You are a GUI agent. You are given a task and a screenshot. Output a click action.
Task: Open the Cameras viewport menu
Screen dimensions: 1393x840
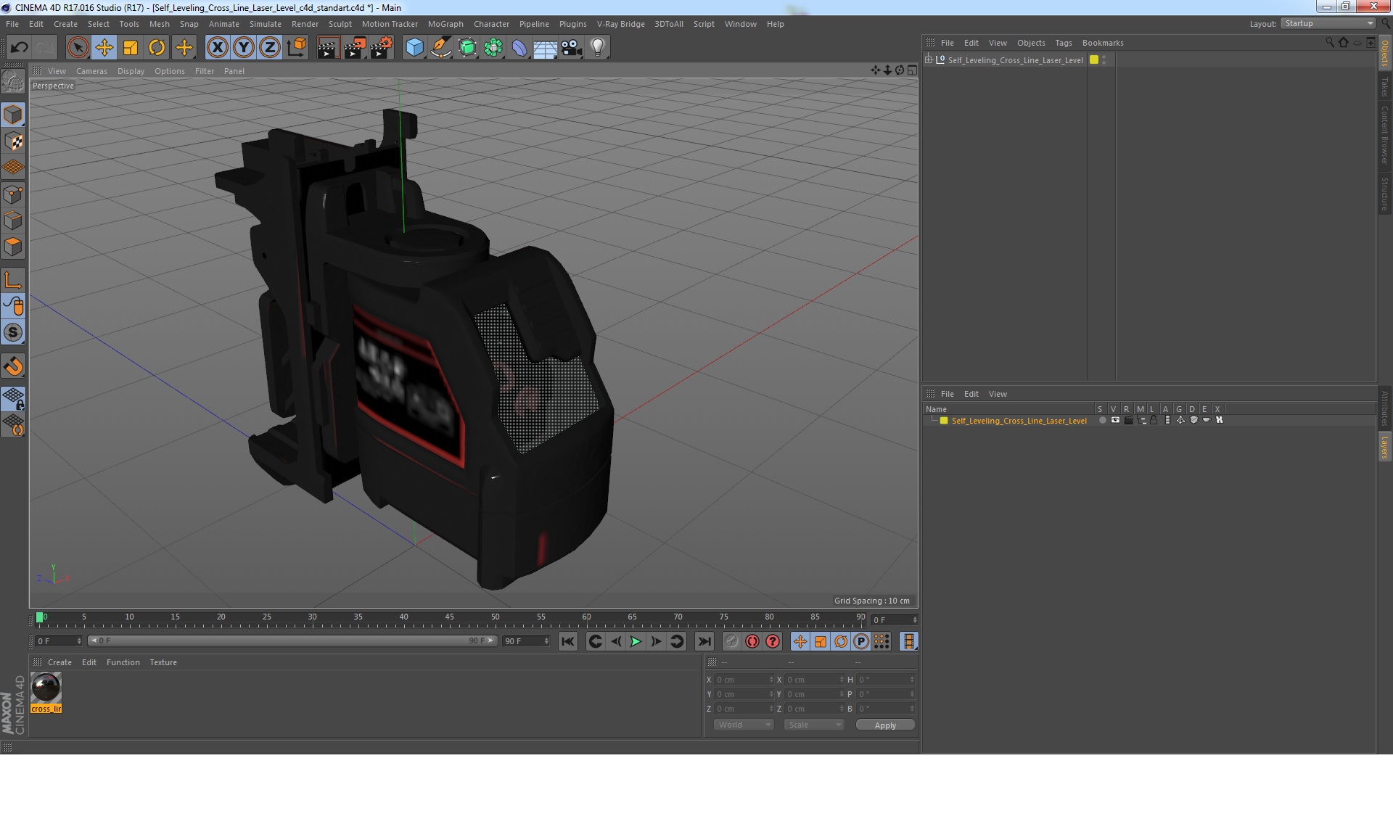click(91, 71)
